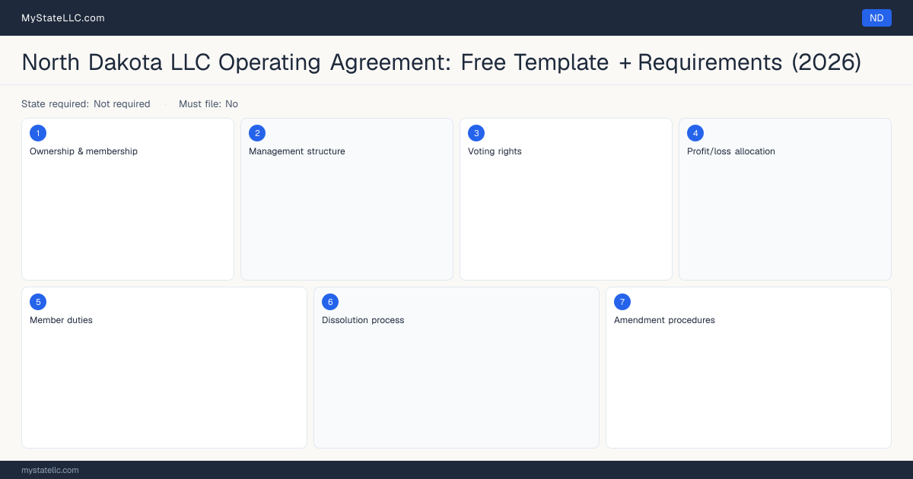Image resolution: width=913 pixels, height=479 pixels.
Task: Click the number 3 circle badge
Action: pyautogui.click(x=476, y=133)
